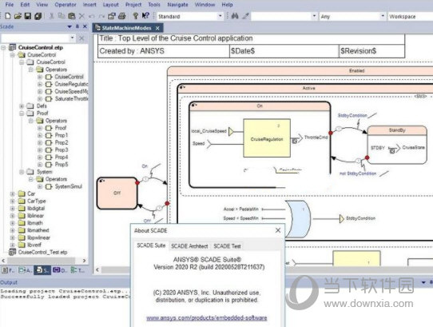Select the SCADE Suite tab
This screenshot has height=327, width=433.
click(151, 245)
